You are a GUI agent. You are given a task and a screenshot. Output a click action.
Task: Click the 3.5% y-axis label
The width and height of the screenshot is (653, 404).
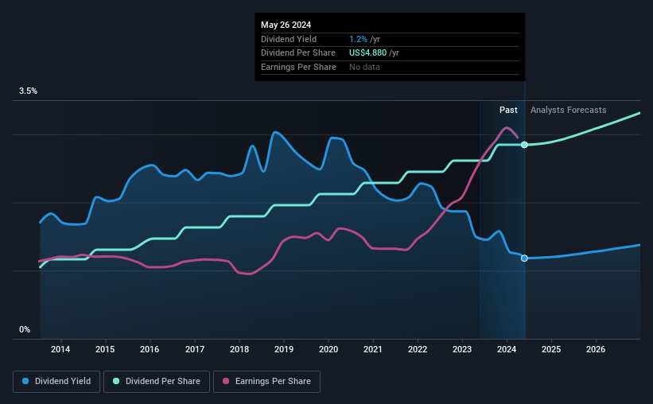[28, 91]
